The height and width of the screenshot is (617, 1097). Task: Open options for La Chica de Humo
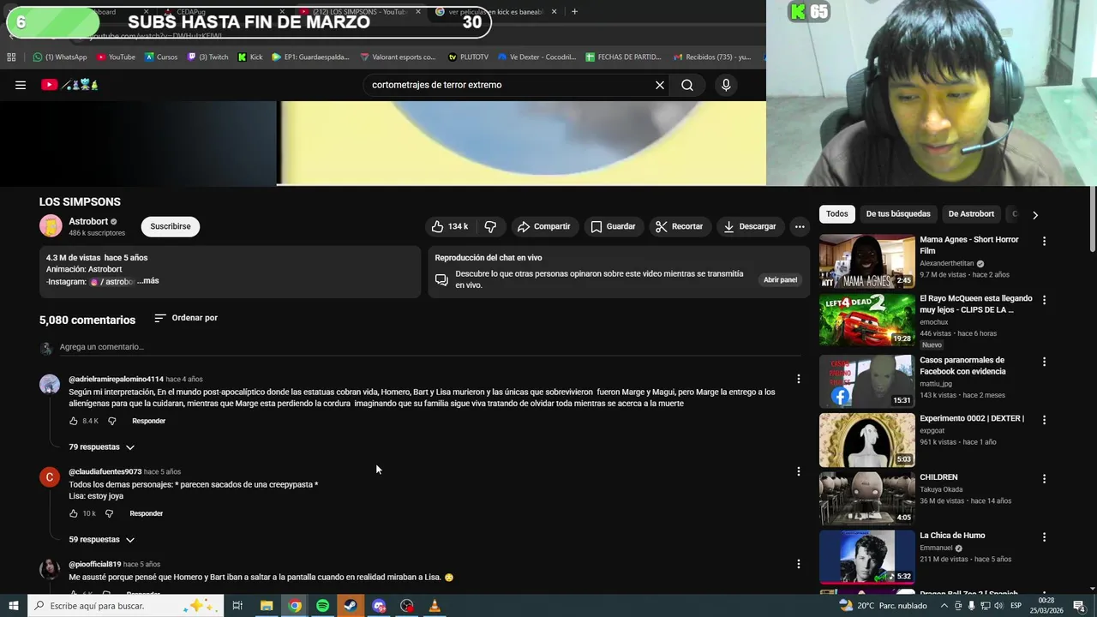[1044, 536]
